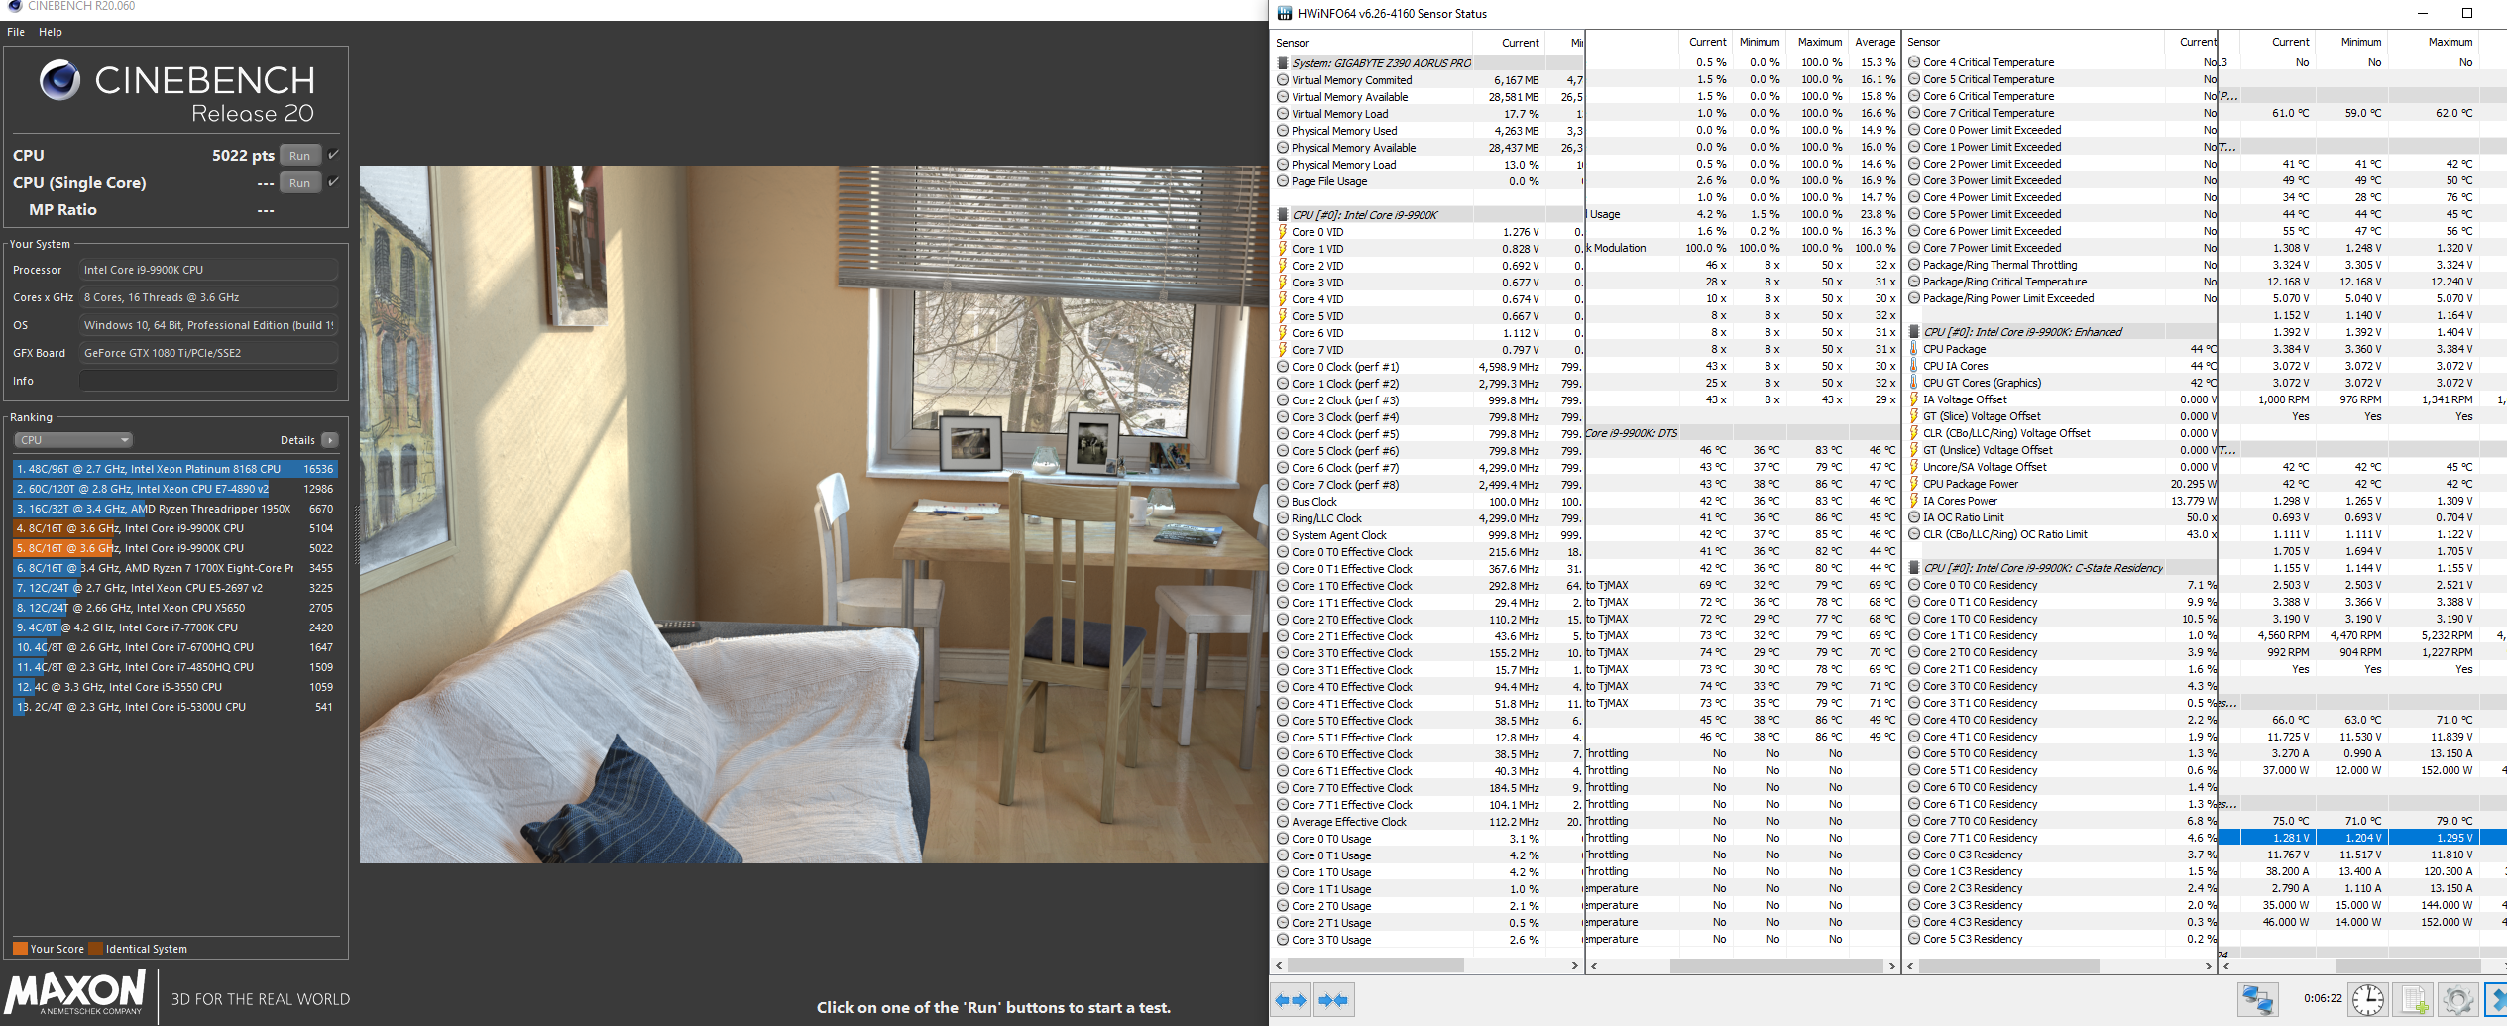Click the lightning icon beside IA Voltage Offset
Image resolution: width=2507 pixels, height=1026 pixels.
(1914, 399)
